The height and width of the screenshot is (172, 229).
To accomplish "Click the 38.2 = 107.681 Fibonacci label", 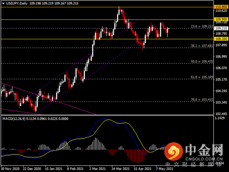I will pos(202,46).
